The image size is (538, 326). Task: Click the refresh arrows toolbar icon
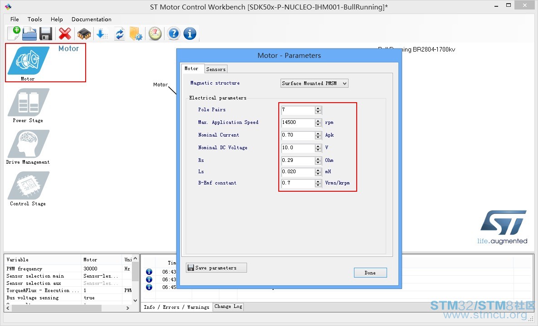[119, 33]
